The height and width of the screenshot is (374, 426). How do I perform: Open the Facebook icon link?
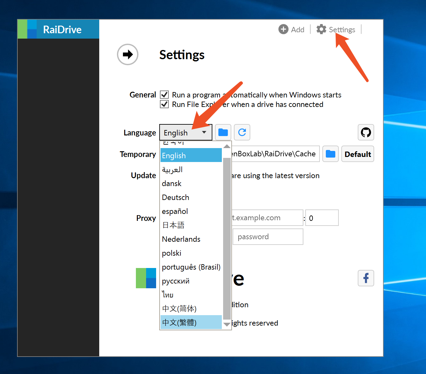tap(366, 278)
